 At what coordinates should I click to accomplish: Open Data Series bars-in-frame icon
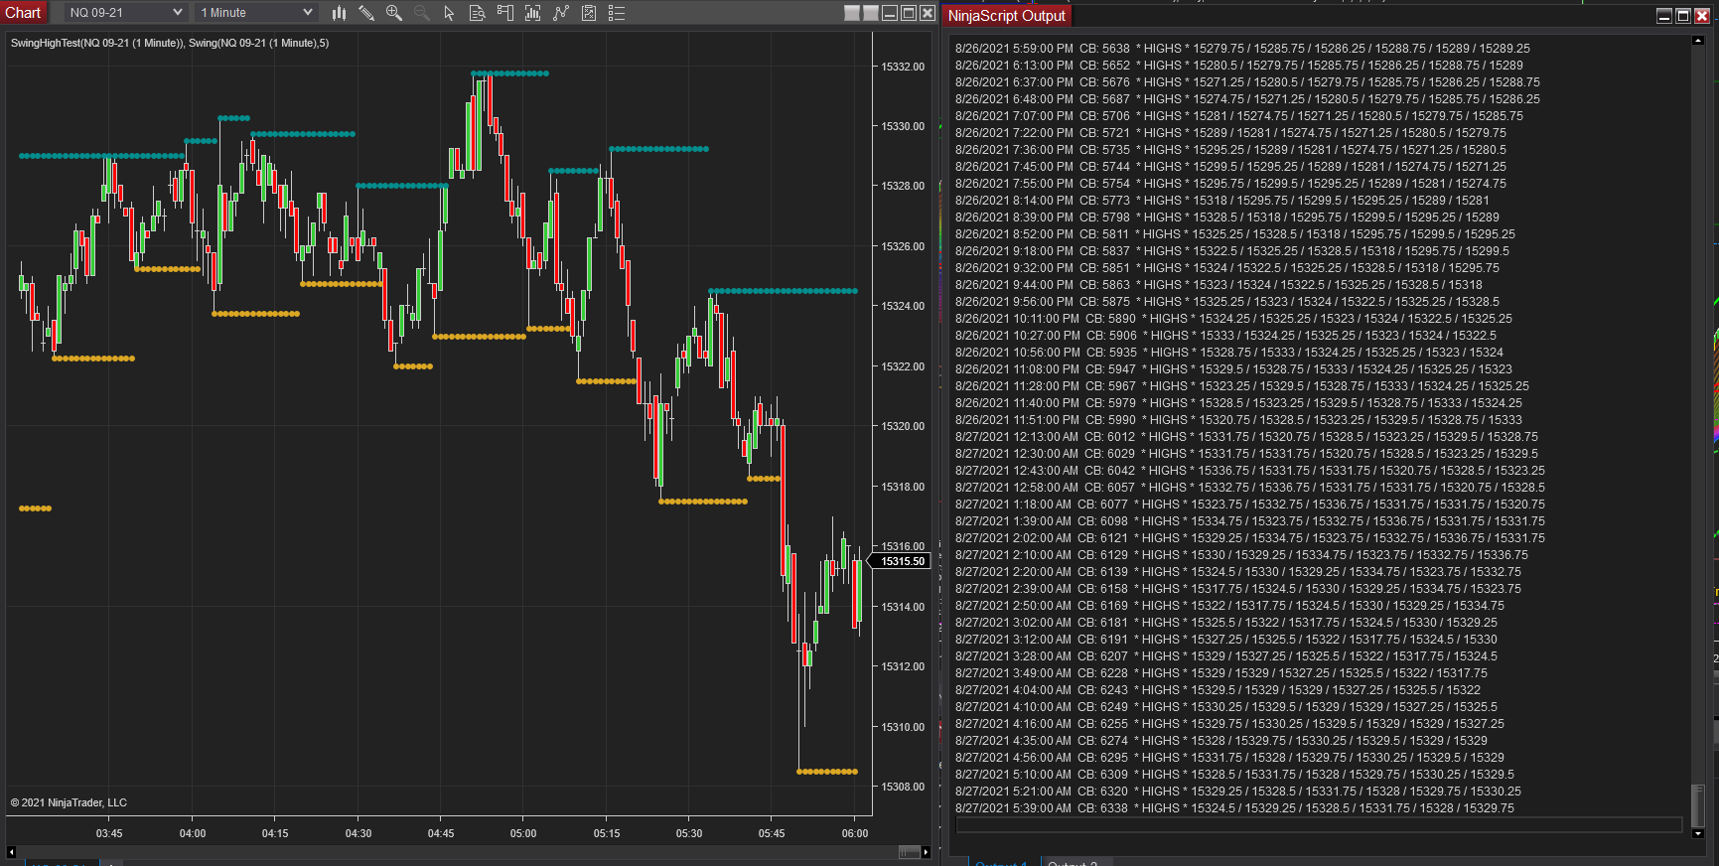(532, 13)
